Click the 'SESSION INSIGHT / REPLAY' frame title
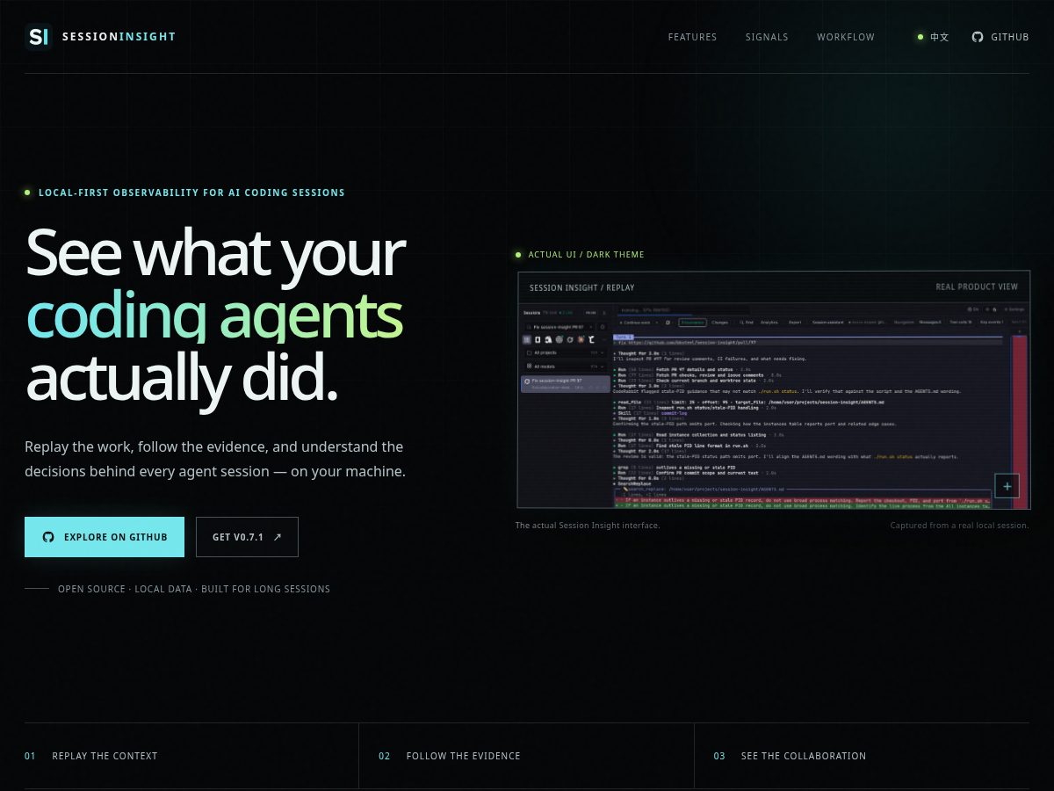The width and height of the screenshot is (1054, 791). [x=581, y=287]
